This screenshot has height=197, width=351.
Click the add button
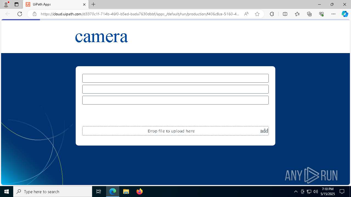pyautogui.click(x=264, y=131)
